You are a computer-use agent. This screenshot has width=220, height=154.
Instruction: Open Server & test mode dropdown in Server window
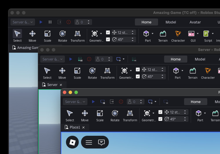pos(52,59)
